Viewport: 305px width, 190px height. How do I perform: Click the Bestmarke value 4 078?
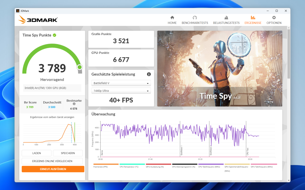pos(74,109)
